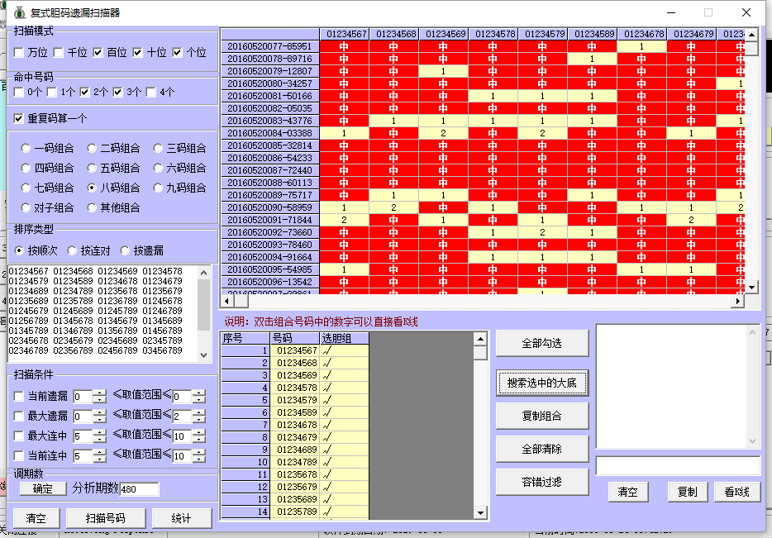
Task: Click the 容错过滤 button
Action: [542, 482]
